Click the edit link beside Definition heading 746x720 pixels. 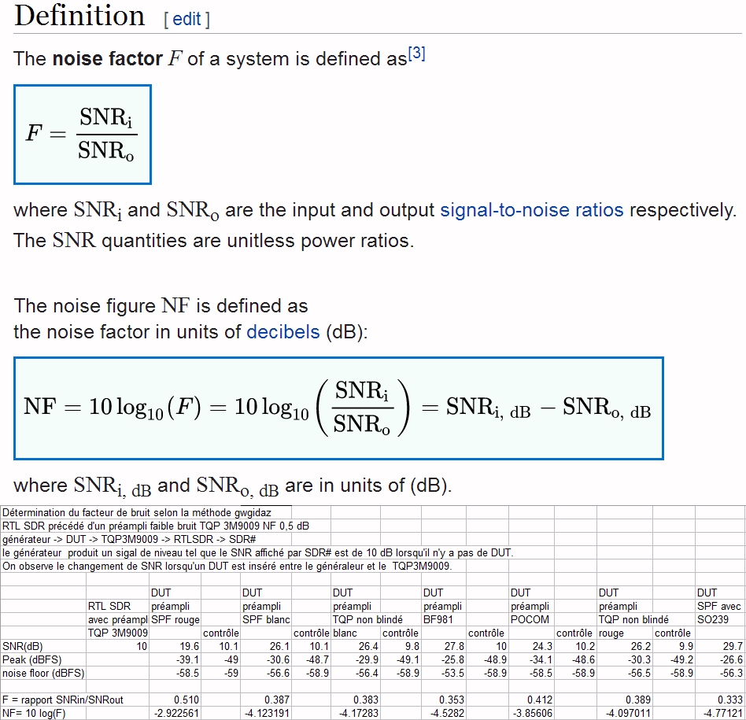[186, 20]
